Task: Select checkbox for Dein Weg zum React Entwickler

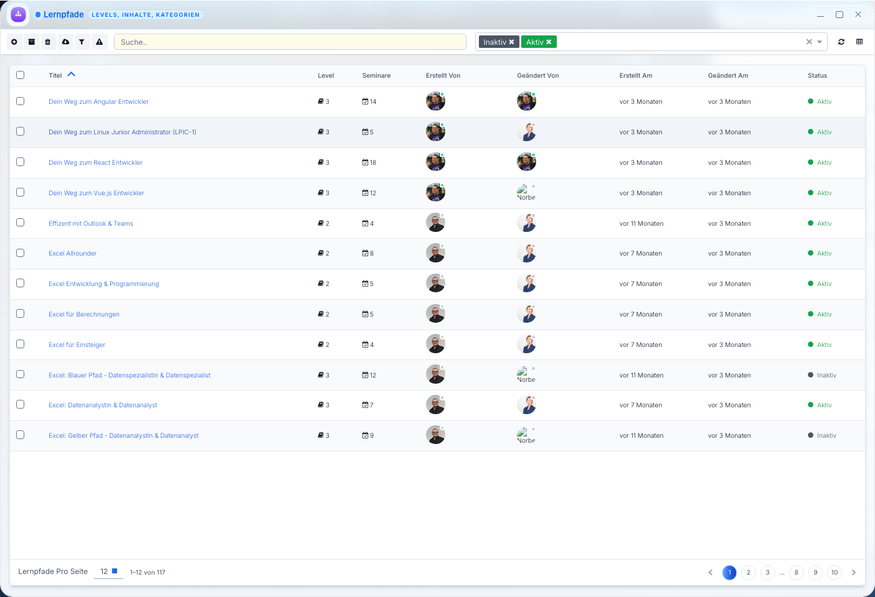Action: click(21, 162)
